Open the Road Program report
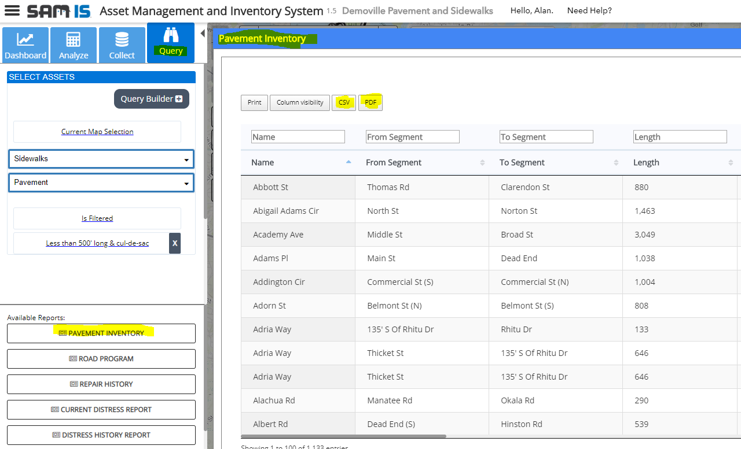Viewport: 741px width, 449px height. (x=101, y=359)
